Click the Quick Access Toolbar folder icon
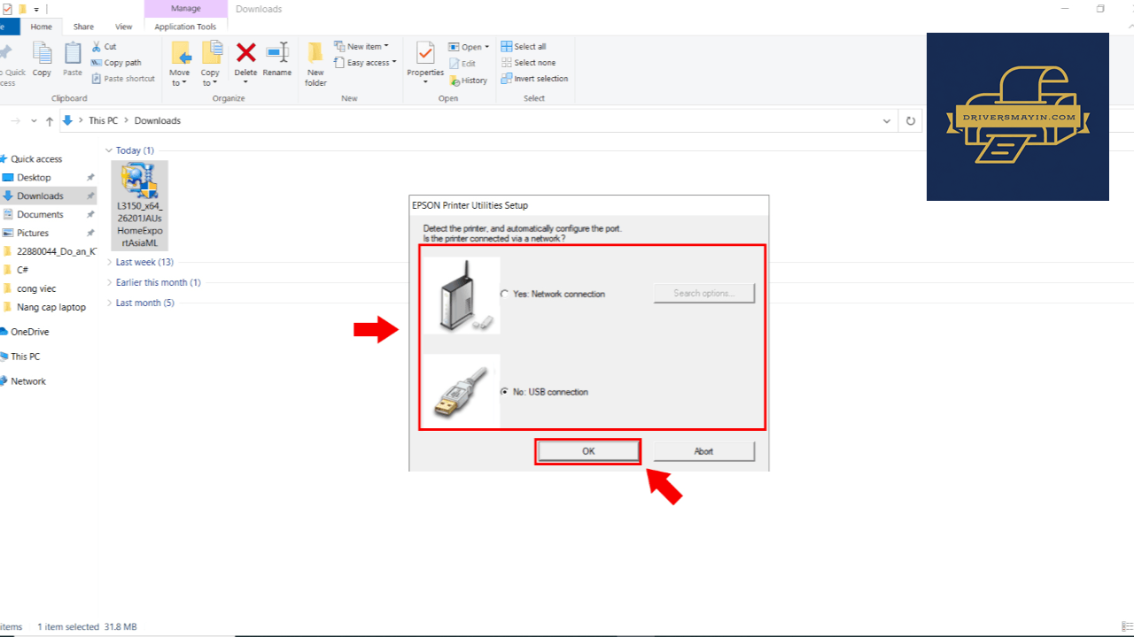The width and height of the screenshot is (1134, 637). point(22,9)
